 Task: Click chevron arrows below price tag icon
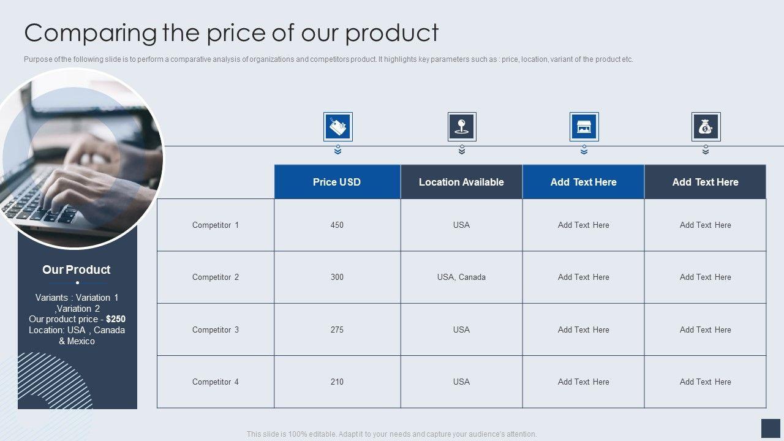point(337,150)
